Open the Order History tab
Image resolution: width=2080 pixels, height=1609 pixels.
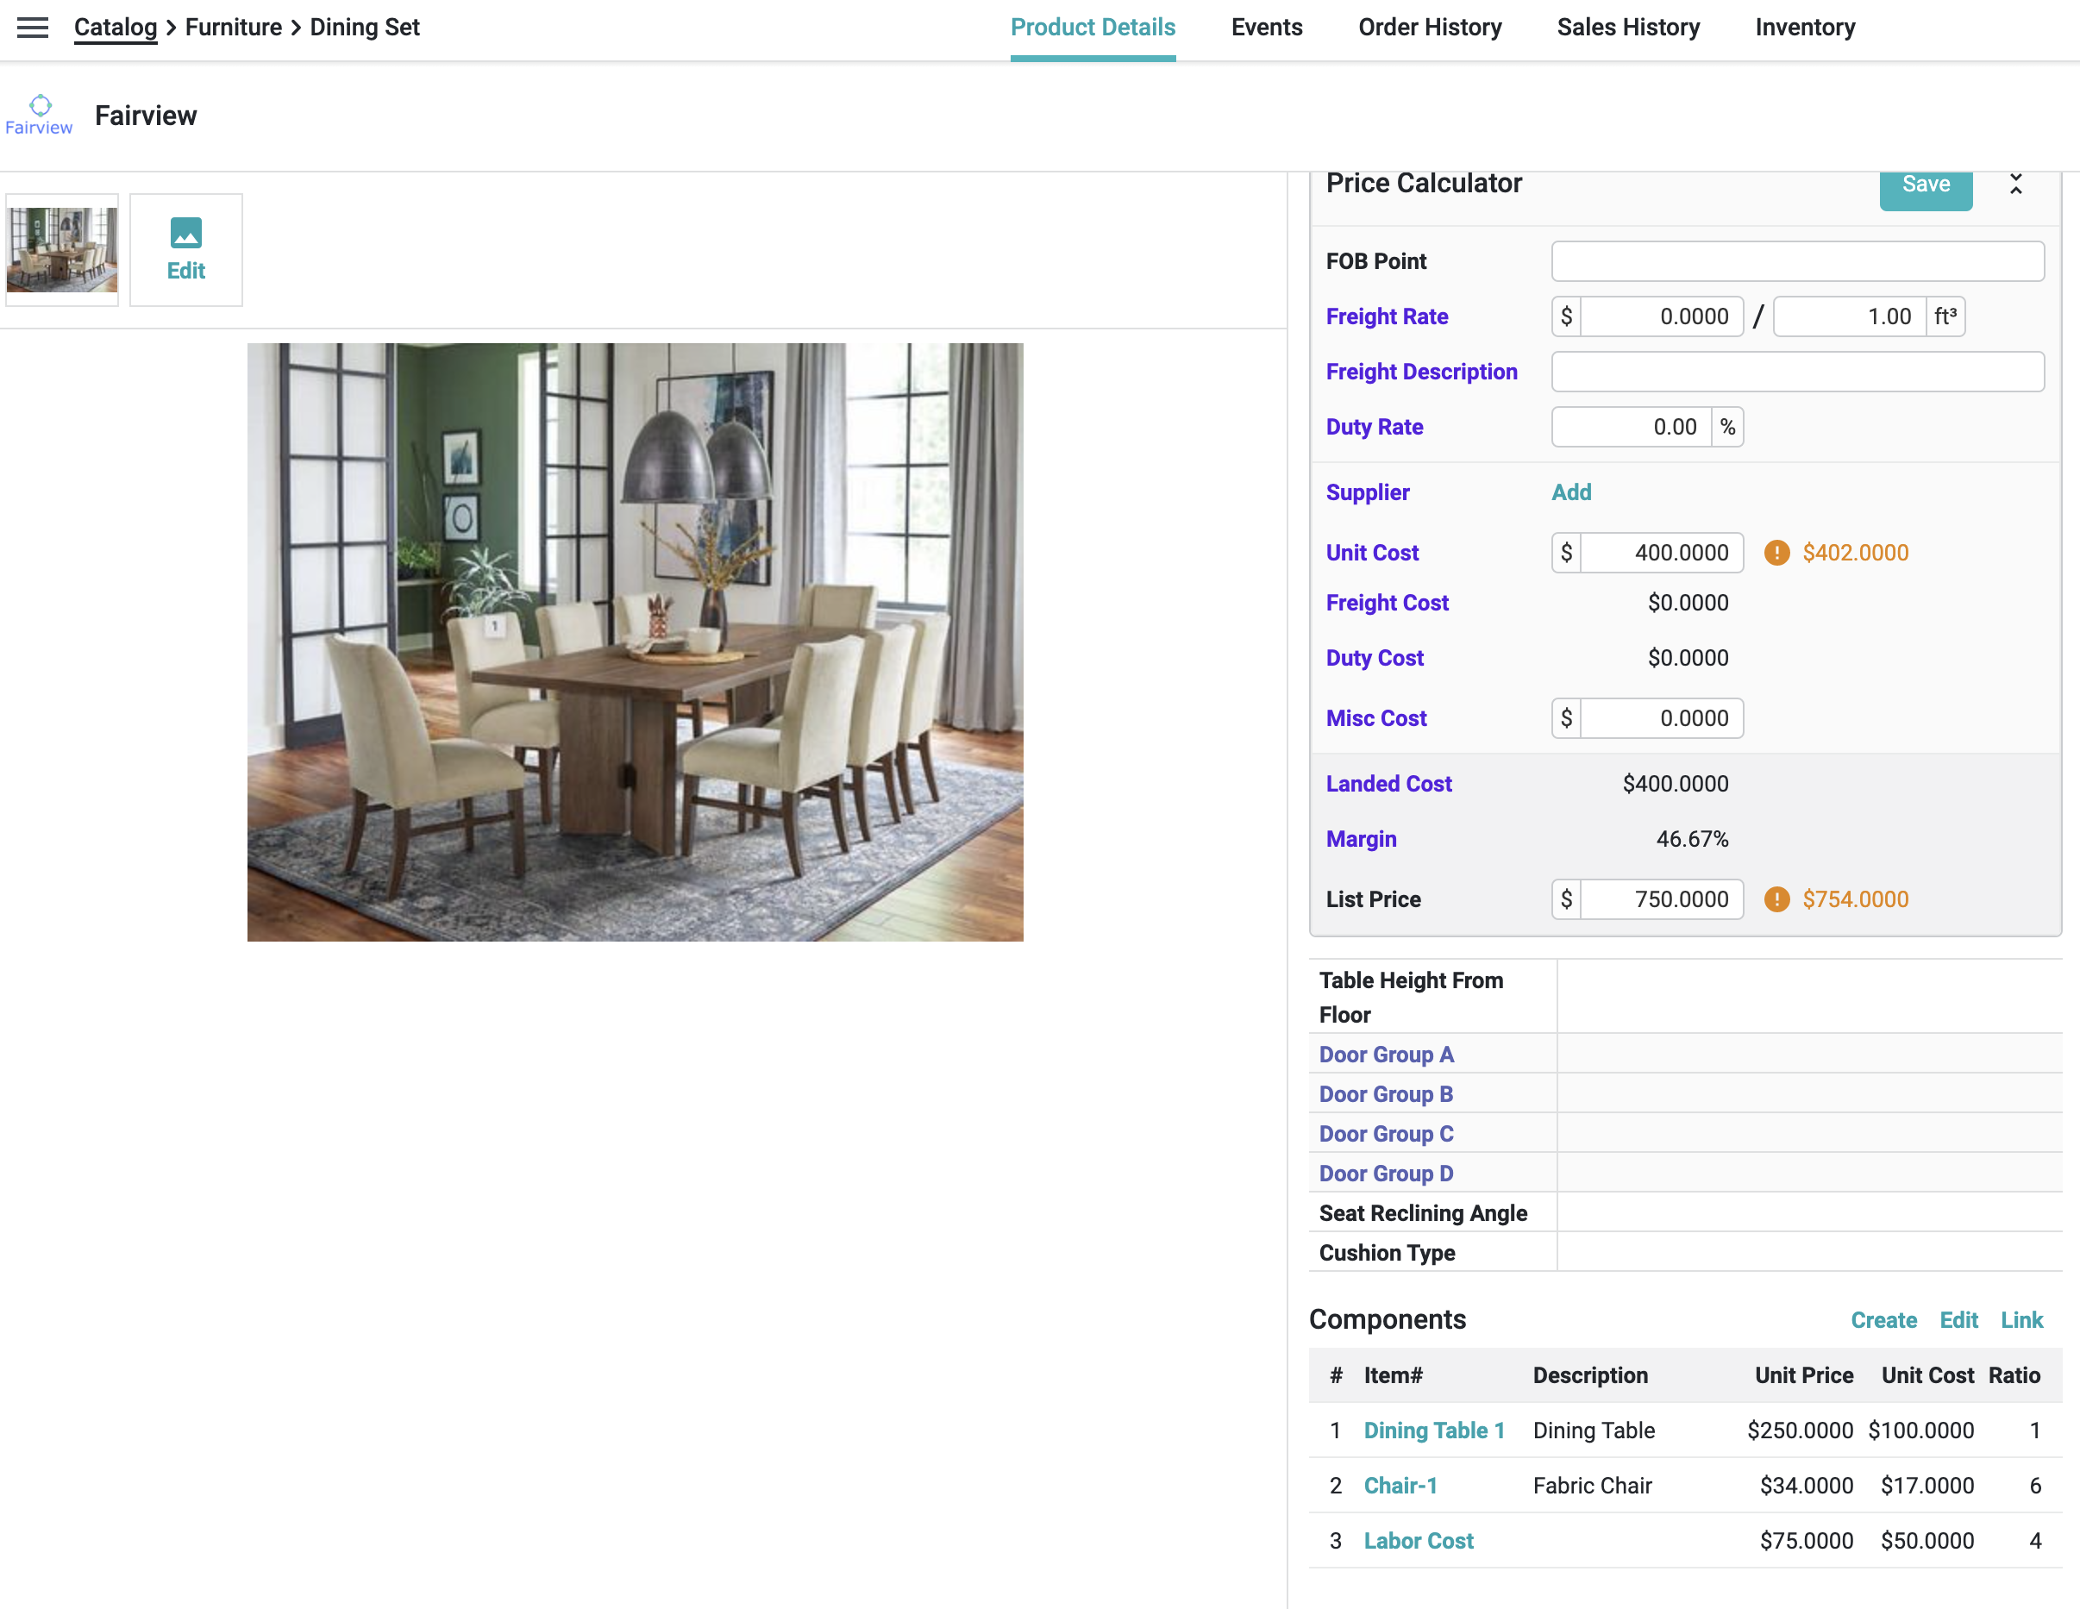tap(1429, 28)
